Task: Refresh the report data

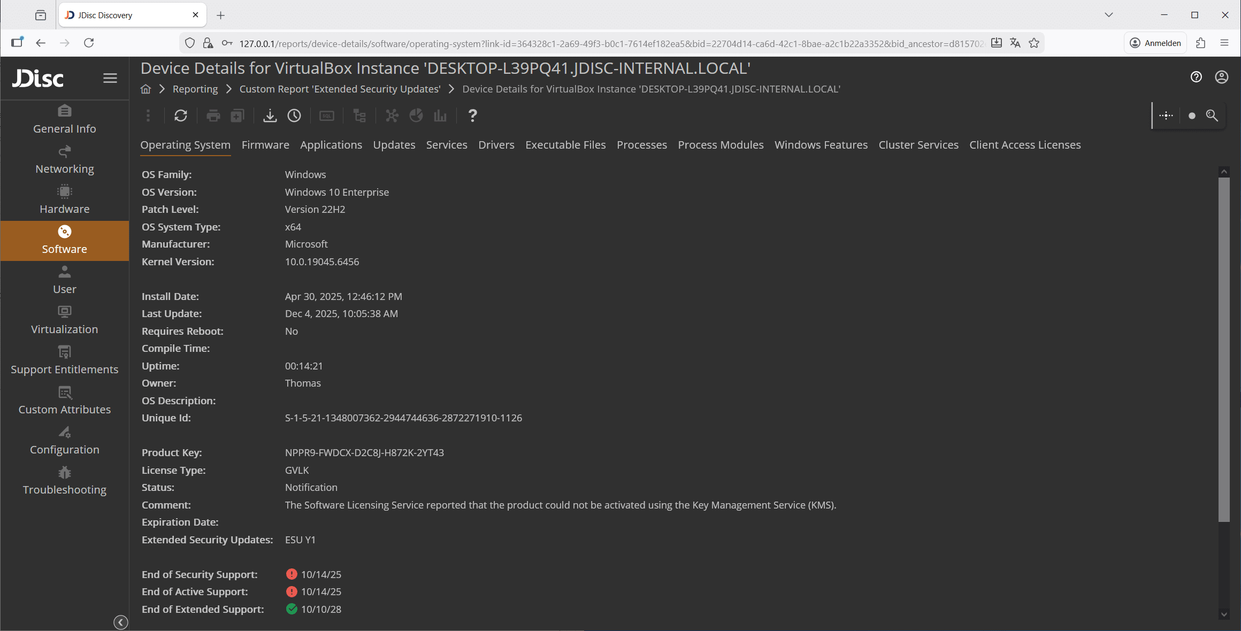Action: click(x=181, y=116)
